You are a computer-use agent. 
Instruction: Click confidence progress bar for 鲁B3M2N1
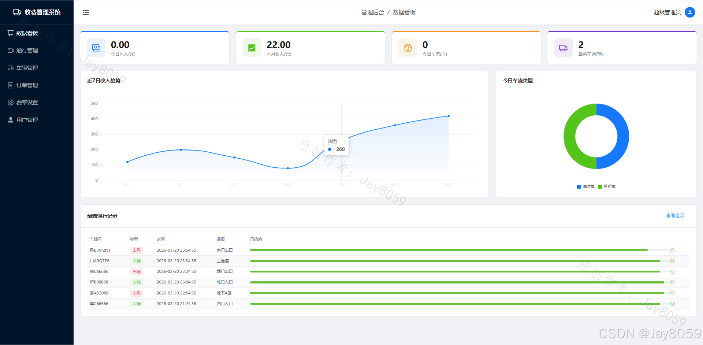click(x=459, y=251)
